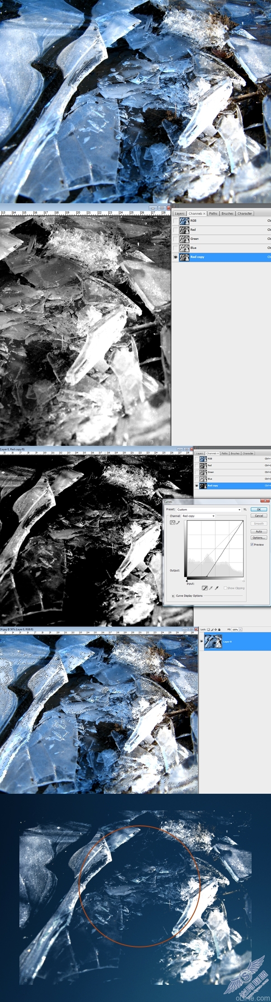Click the lock image pixels brush icon
The height and width of the screenshot is (1002, 271).
click(x=212, y=629)
